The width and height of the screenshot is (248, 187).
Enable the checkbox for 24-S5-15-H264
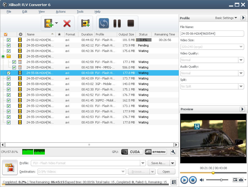point(9,122)
